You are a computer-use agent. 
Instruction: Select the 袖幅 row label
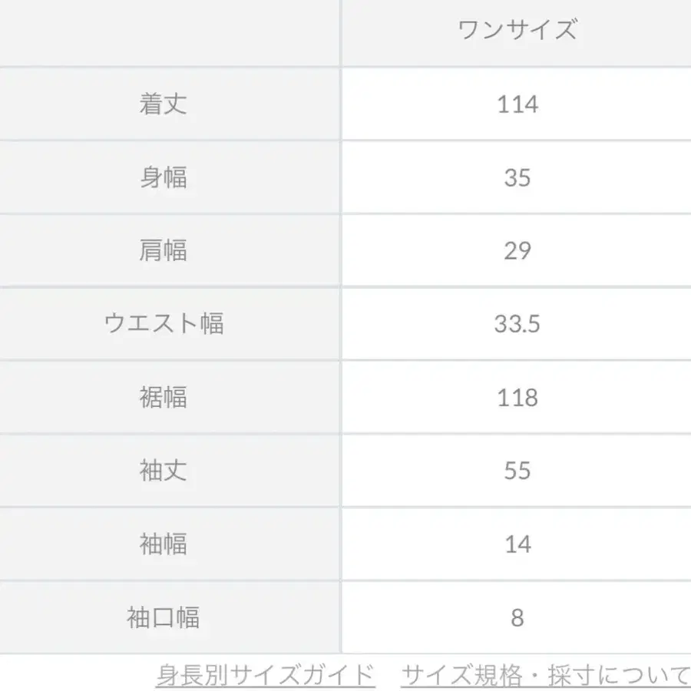coord(163,544)
